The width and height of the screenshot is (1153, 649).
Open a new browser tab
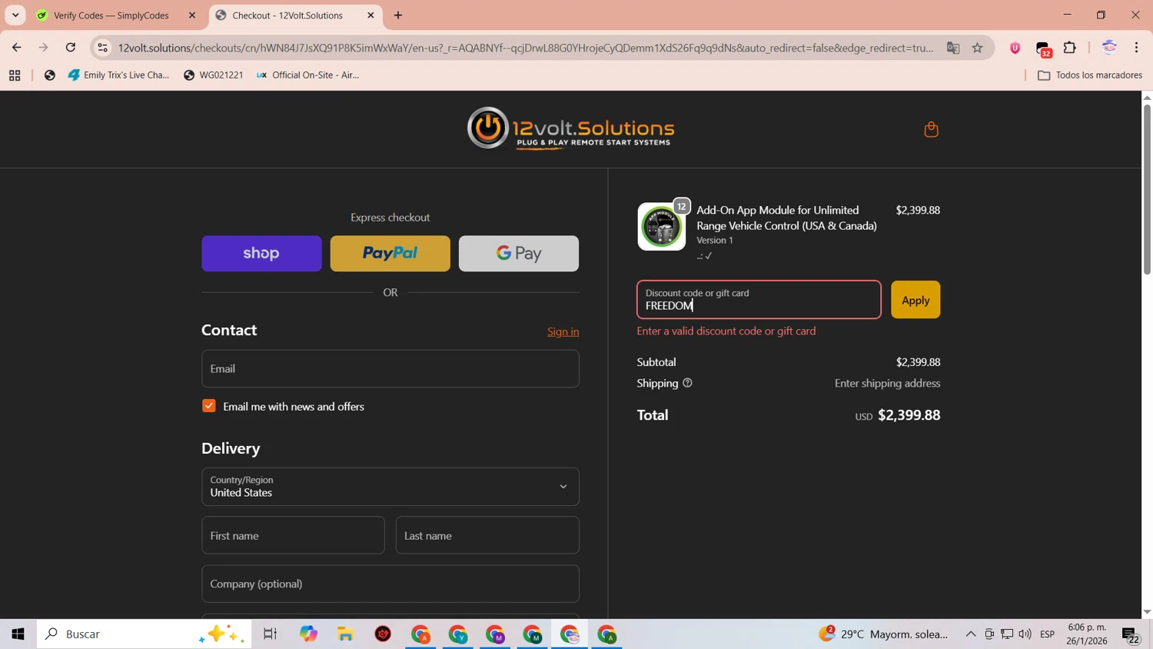pyautogui.click(x=398, y=15)
